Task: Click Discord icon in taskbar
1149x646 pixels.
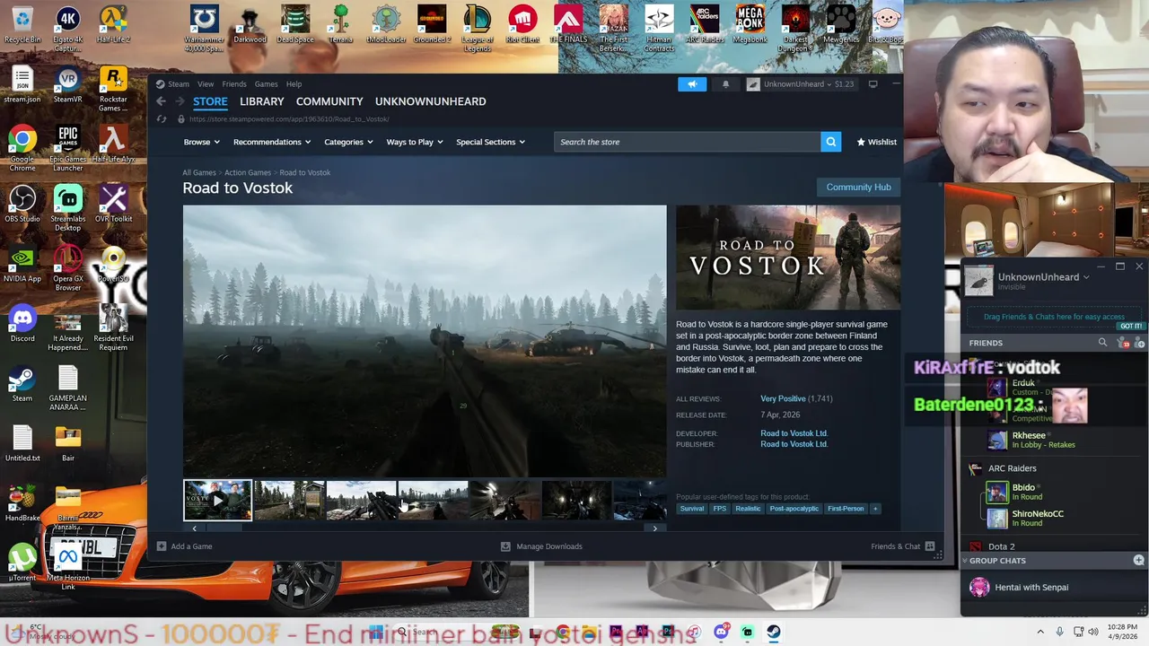Action: pyautogui.click(x=721, y=632)
